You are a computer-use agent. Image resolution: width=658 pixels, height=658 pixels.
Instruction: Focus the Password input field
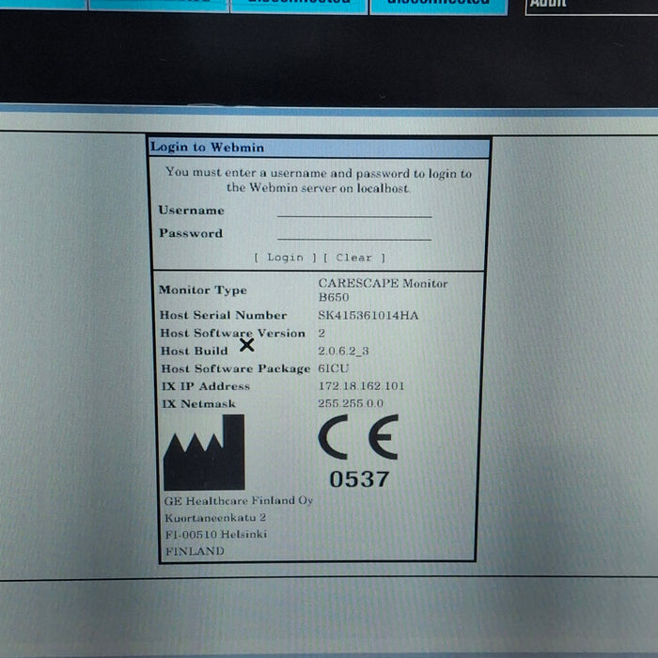[x=354, y=232]
